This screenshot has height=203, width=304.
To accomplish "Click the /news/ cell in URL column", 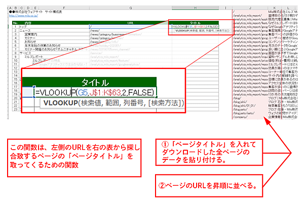I will (x=96, y=30).
